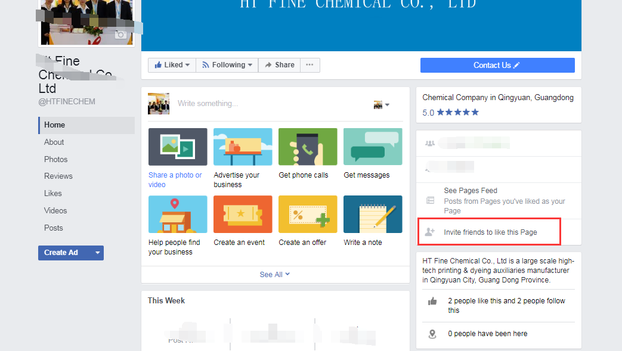
Task: Click the Create an offer coupon icon
Action: click(308, 214)
